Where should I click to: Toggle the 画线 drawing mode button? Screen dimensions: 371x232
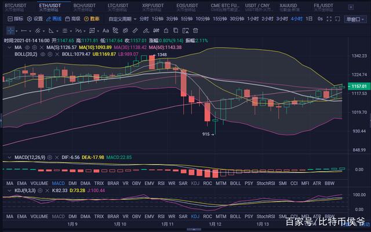click(54, 19)
